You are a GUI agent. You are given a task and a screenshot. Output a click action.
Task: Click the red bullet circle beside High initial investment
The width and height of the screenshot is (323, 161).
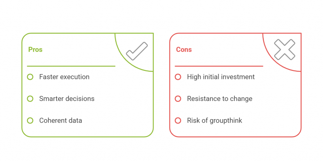point(178,77)
